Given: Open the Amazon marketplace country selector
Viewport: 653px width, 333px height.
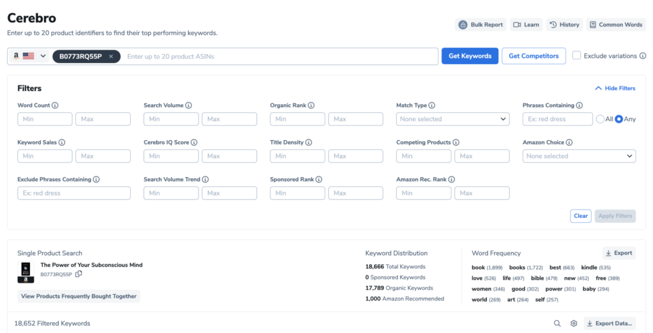Looking at the screenshot, I should (x=29, y=56).
